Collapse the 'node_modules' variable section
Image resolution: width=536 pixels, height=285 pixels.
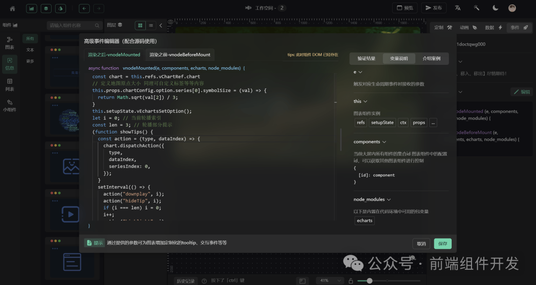[389, 199]
